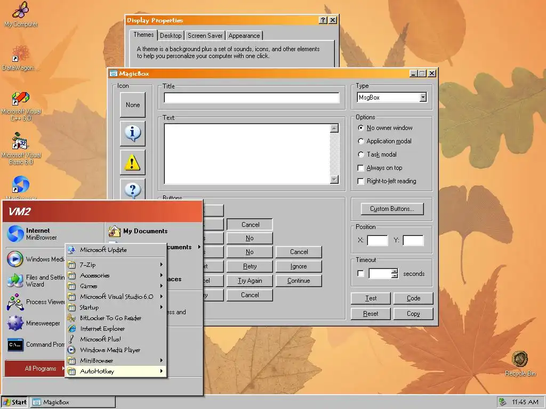Image resolution: width=546 pixels, height=409 pixels.
Task: Expand the 7-Zip program folder
Action: (116, 265)
